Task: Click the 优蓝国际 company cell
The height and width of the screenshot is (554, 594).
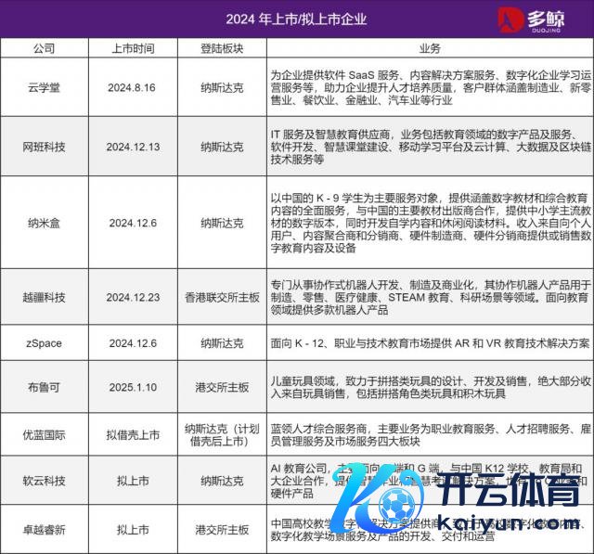Action: click(44, 434)
